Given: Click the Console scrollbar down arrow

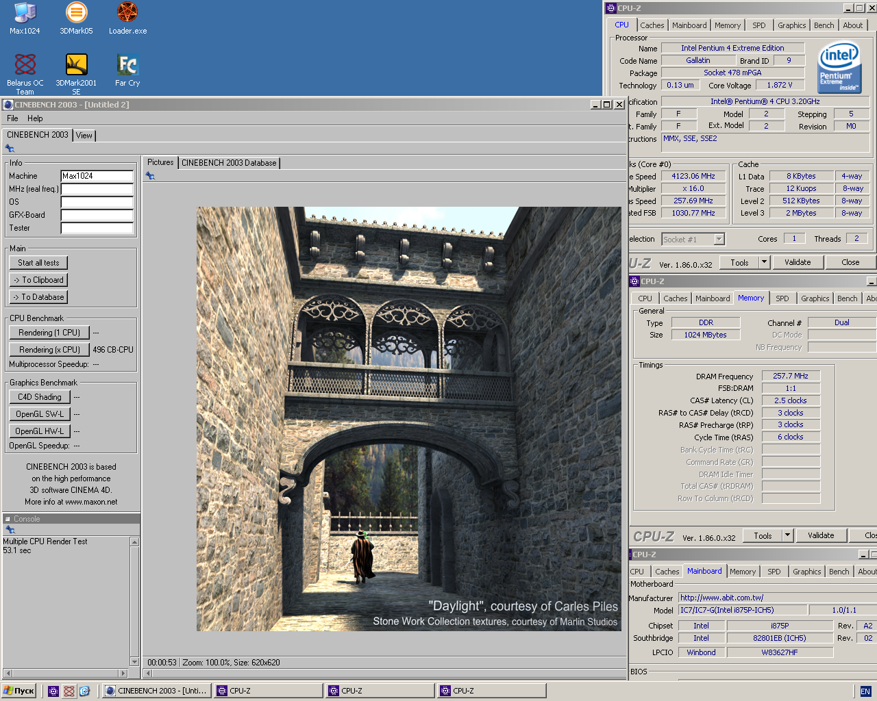Looking at the screenshot, I should point(134,662).
